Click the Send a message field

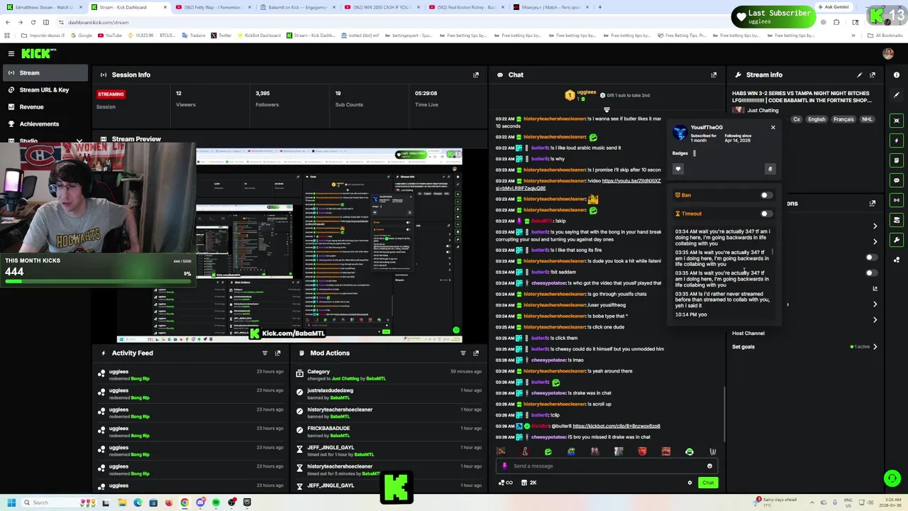[605, 466]
